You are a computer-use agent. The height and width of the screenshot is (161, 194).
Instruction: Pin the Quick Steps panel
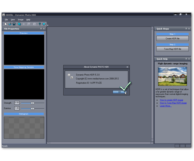coord(186,29)
